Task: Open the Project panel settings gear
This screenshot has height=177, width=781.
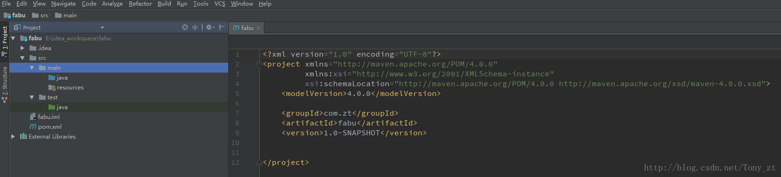Action: click(x=210, y=28)
